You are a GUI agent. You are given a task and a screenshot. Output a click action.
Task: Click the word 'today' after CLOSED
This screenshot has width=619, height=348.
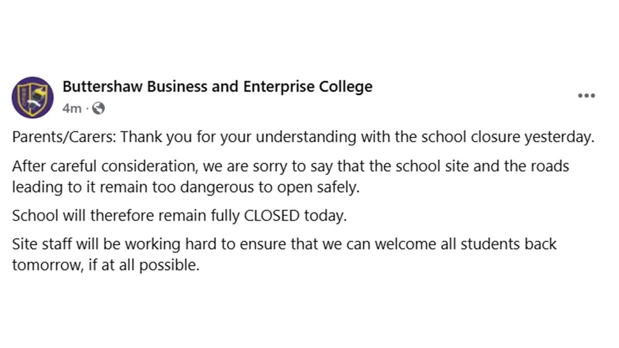point(325,216)
